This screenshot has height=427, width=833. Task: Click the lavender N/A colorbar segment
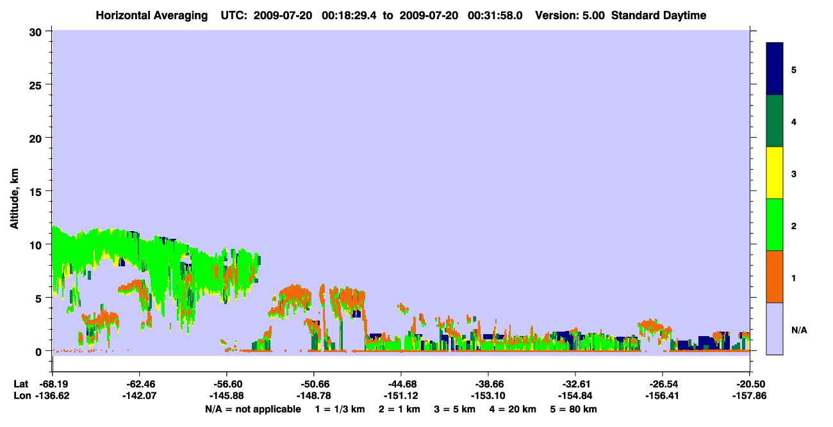pos(775,328)
